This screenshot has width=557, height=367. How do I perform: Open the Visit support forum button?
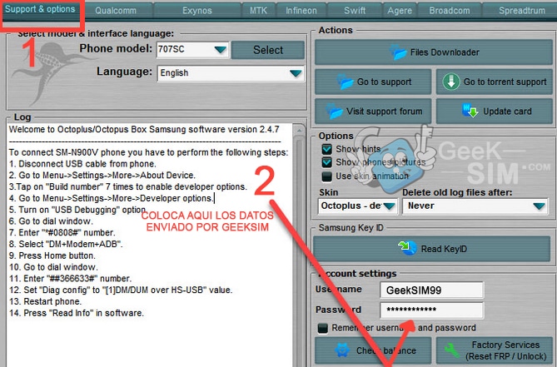pos(373,111)
